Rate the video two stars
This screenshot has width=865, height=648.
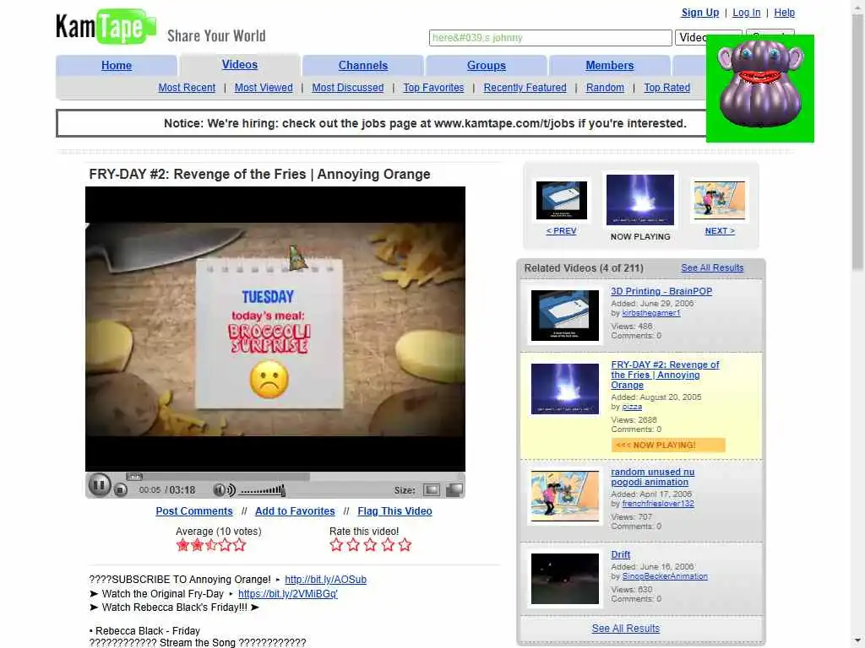[x=353, y=545]
